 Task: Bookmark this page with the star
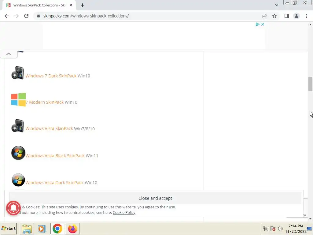tap(274, 16)
